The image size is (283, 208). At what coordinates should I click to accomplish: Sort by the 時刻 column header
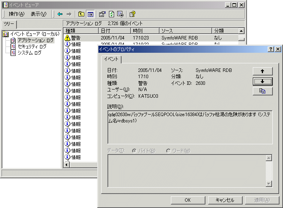[x=145, y=31]
